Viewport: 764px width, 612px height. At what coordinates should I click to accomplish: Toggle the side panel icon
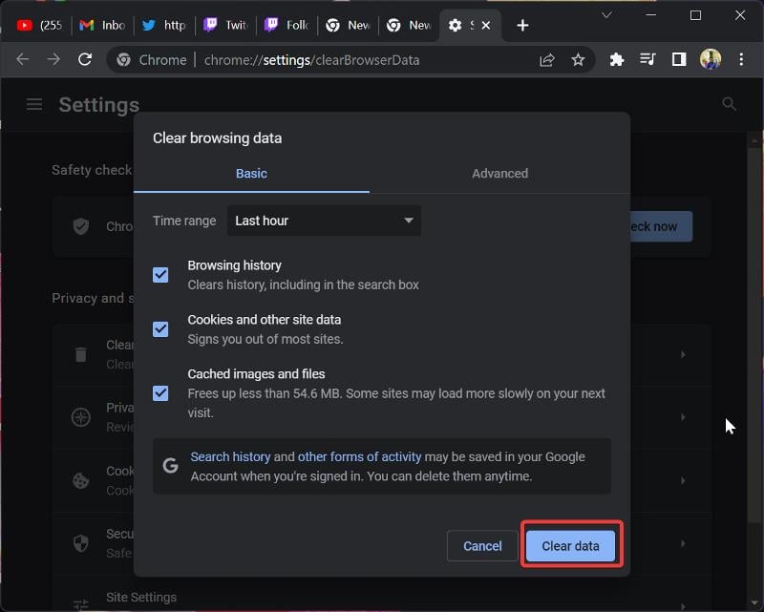[679, 59]
